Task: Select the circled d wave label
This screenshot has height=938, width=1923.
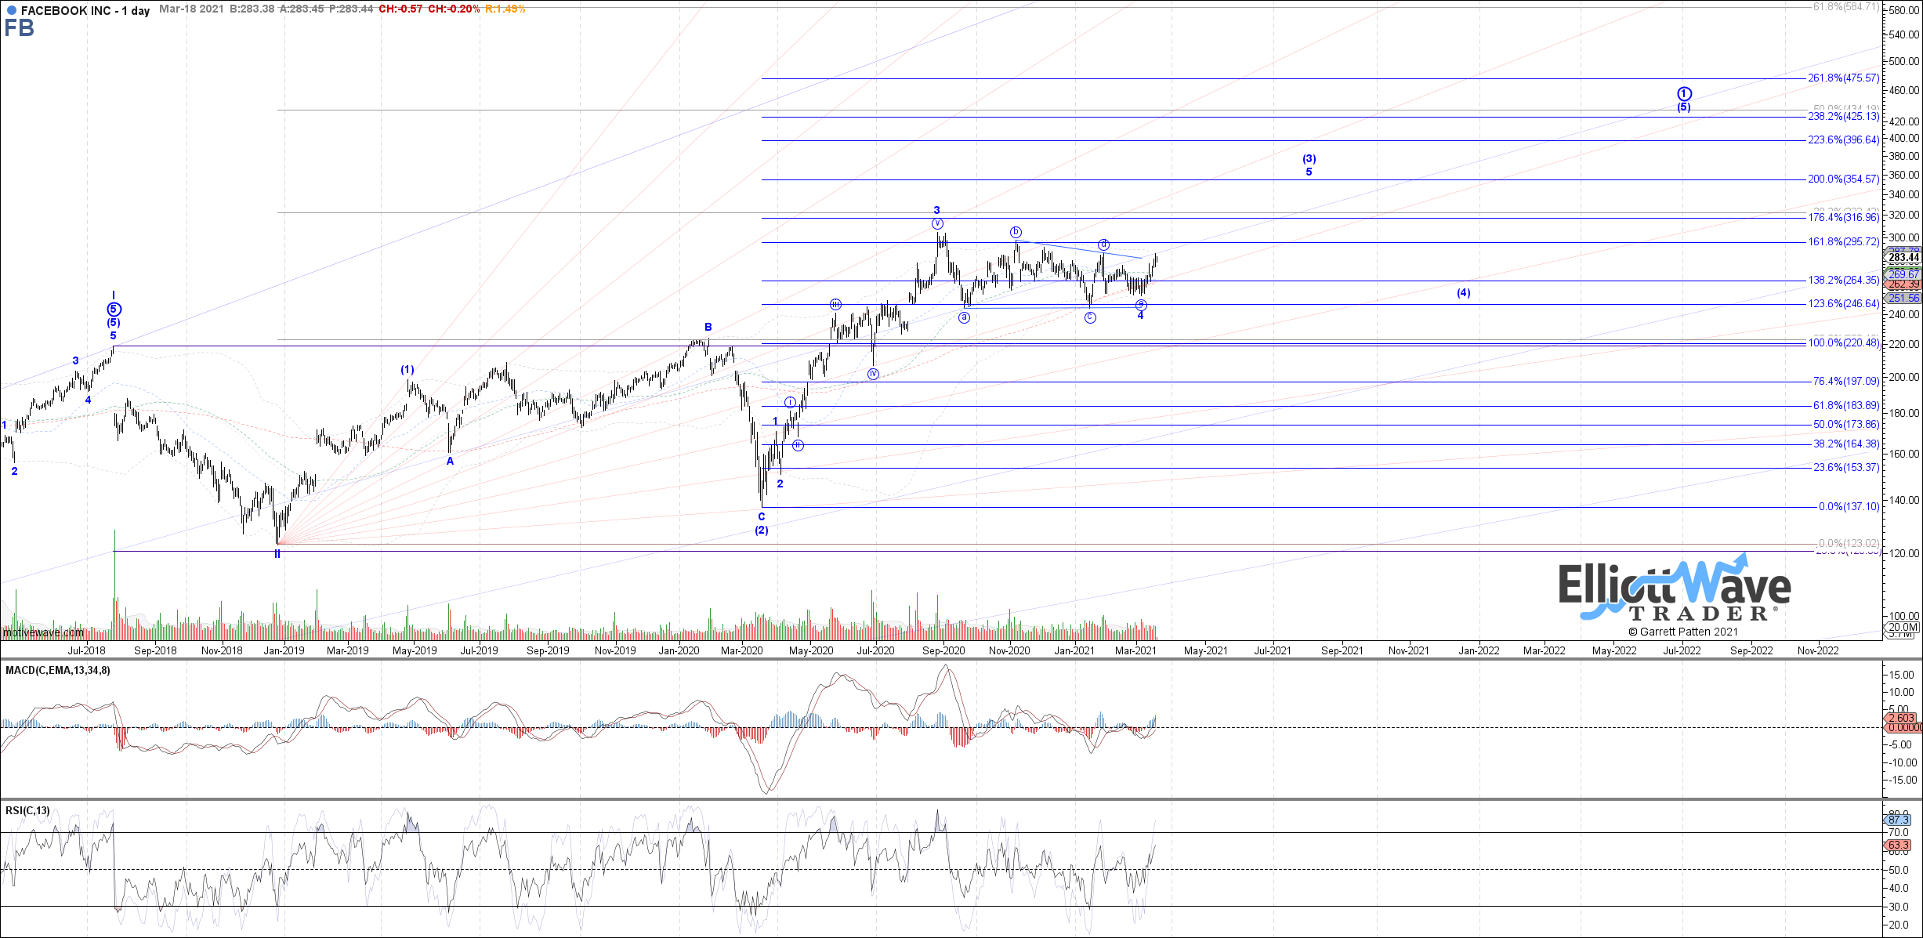Action: (x=1103, y=244)
